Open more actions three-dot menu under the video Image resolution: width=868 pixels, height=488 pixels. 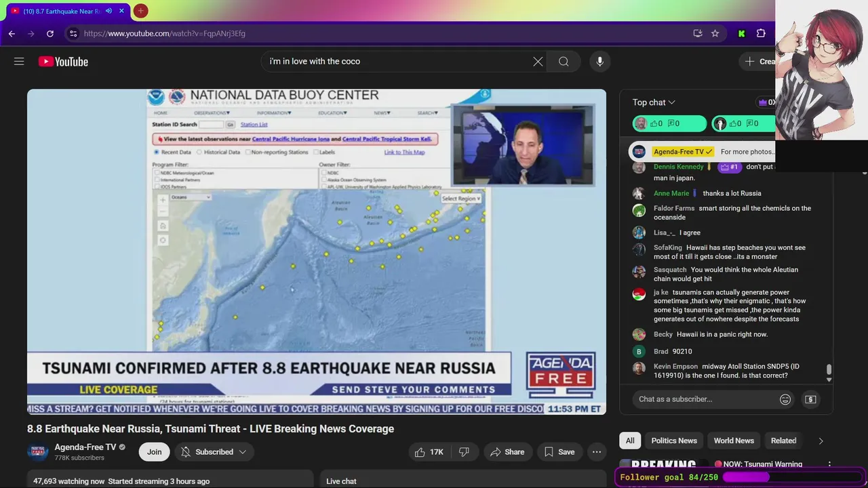click(x=597, y=452)
